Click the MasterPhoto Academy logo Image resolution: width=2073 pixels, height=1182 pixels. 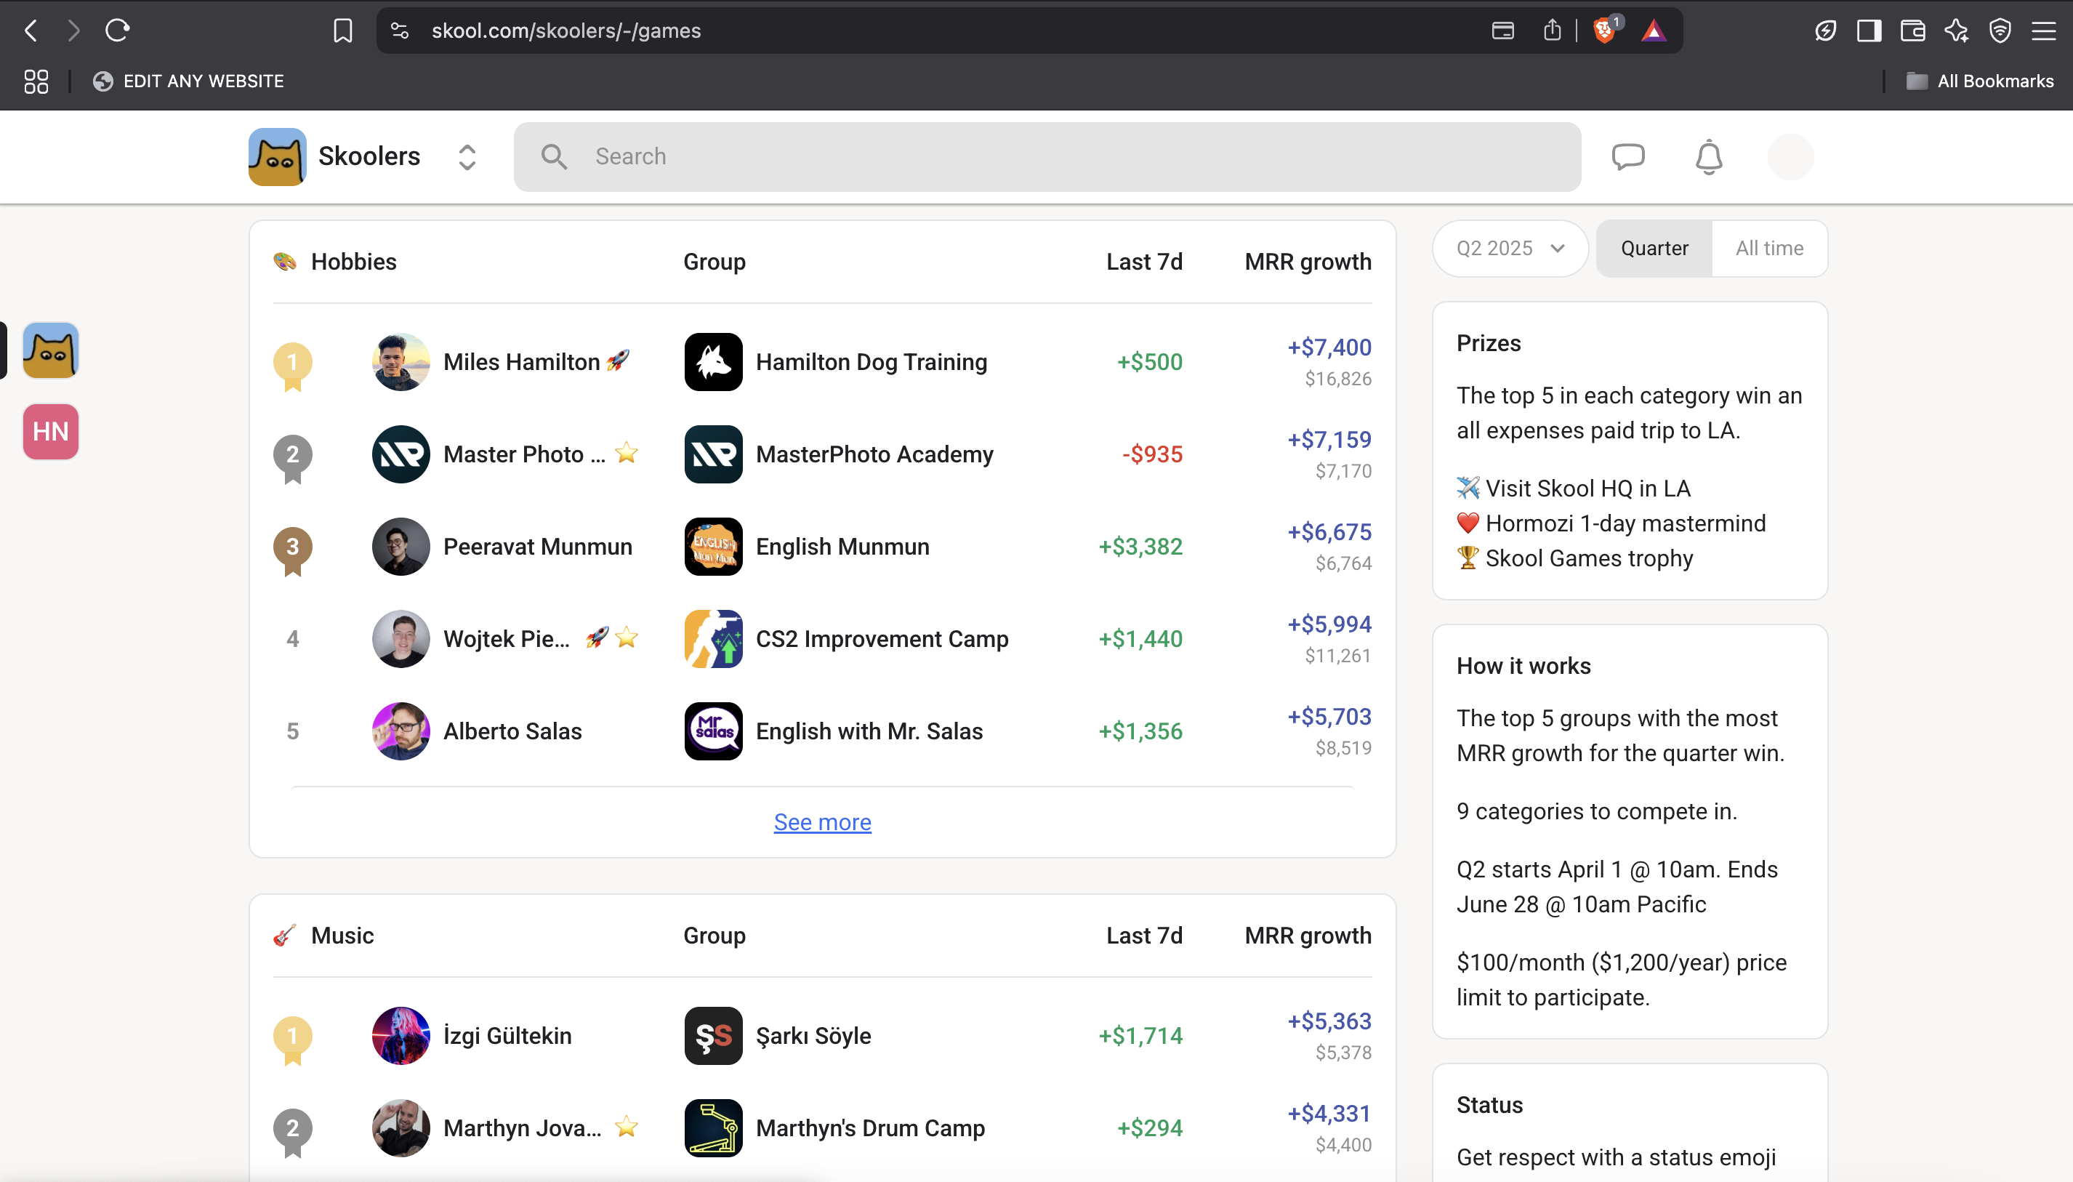[714, 454]
